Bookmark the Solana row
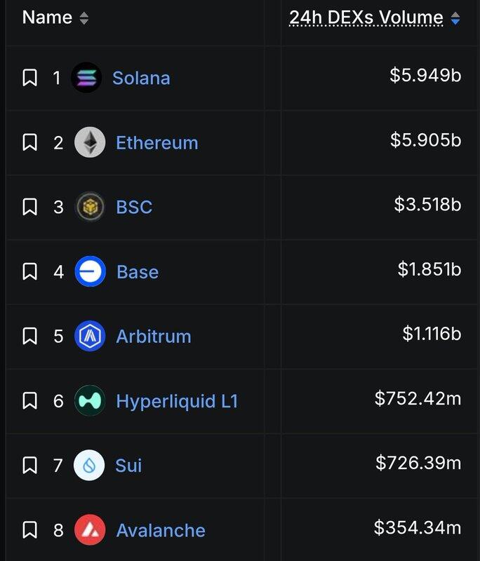This screenshot has width=480, height=561. tap(30, 78)
